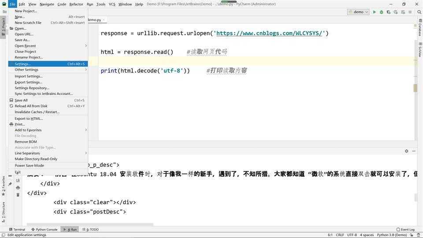
Task: Select Make Directory Read-Only
Action: pyautogui.click(x=48, y=159)
